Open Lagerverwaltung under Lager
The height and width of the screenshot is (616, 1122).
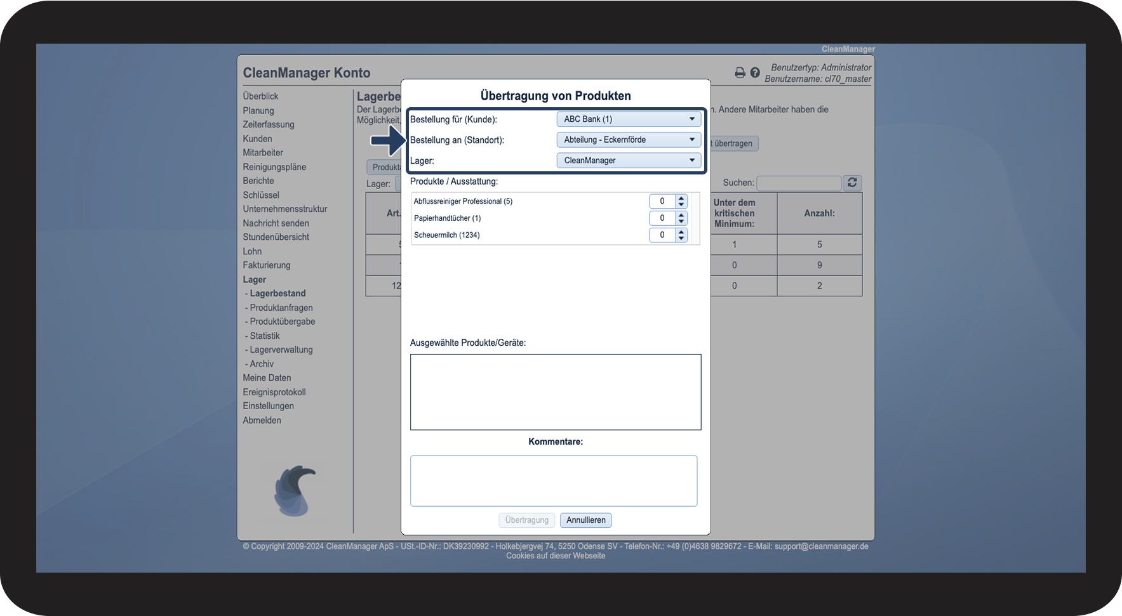coord(281,350)
